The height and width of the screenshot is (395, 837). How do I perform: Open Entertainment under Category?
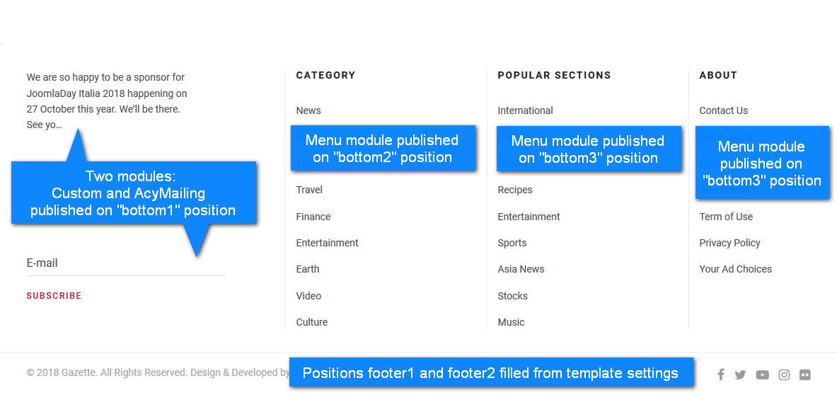coord(328,243)
